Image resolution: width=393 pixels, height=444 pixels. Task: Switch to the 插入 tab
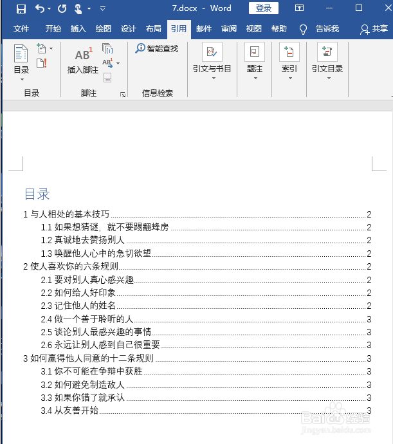point(78,28)
